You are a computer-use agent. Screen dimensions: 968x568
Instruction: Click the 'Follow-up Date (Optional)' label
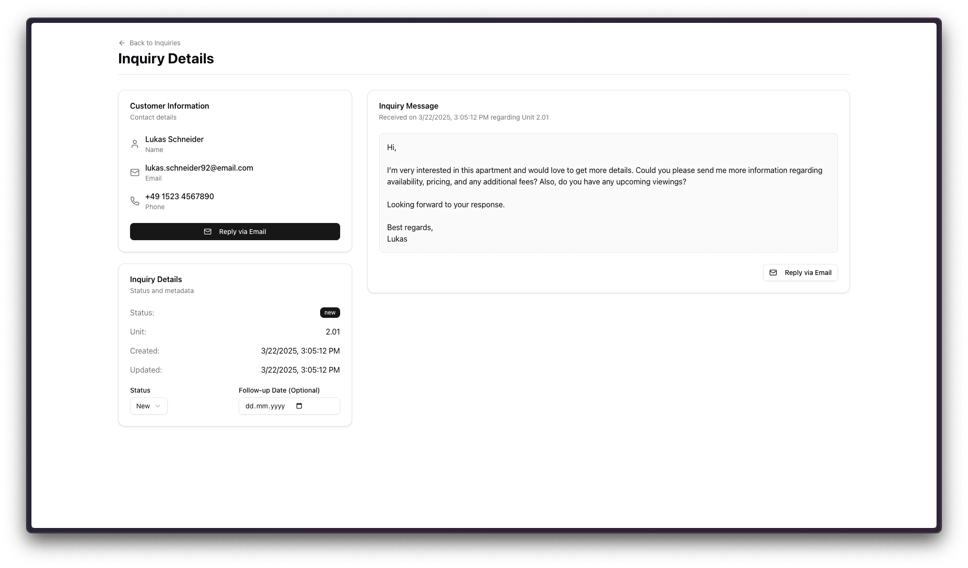pyautogui.click(x=279, y=390)
